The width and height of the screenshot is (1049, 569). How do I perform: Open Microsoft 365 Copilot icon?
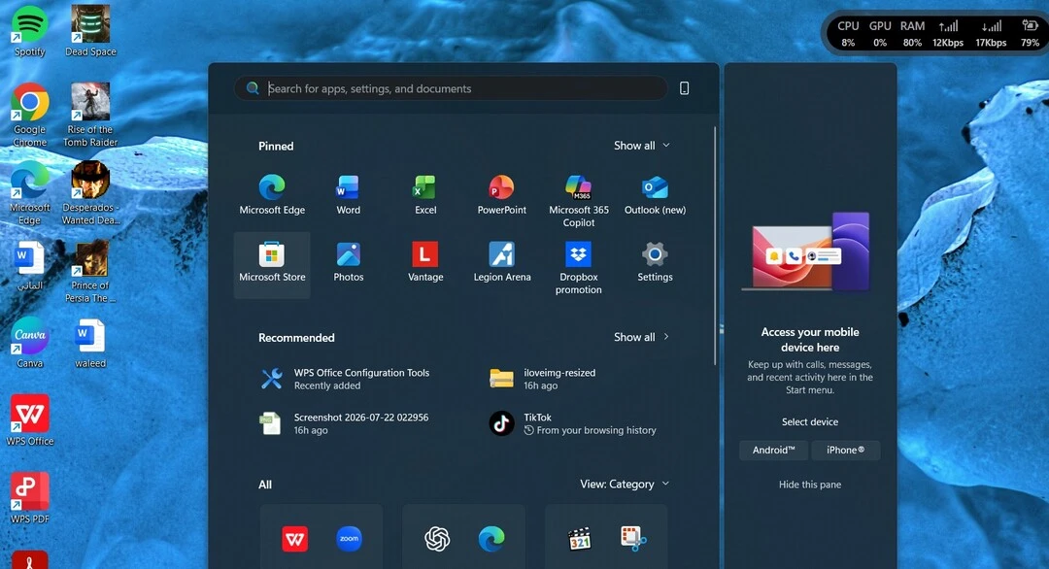coord(578,201)
